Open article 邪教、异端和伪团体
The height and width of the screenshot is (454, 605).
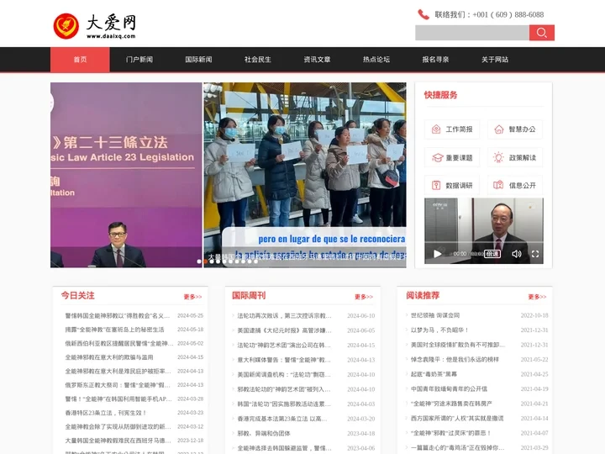coord(264,434)
